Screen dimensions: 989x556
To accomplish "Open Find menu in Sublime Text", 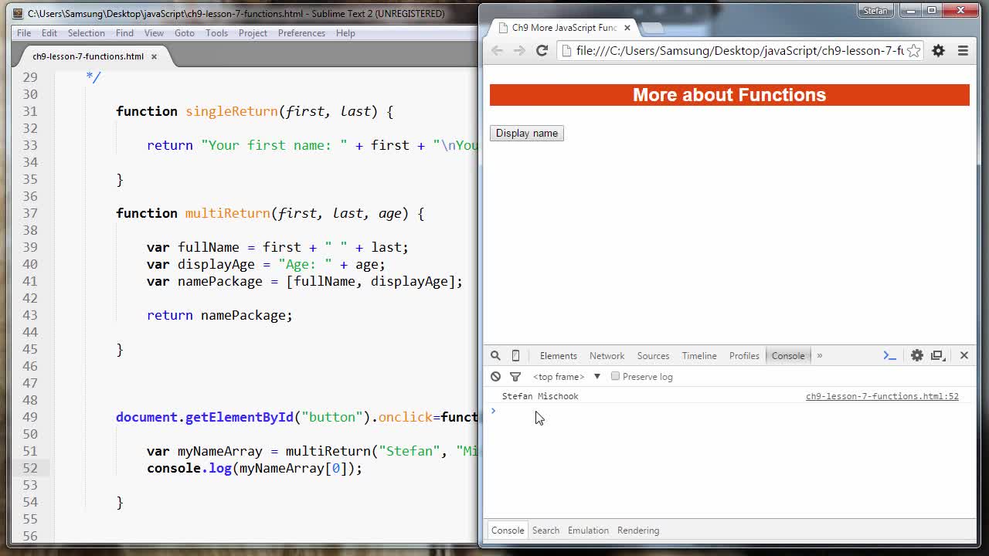I will coord(124,33).
